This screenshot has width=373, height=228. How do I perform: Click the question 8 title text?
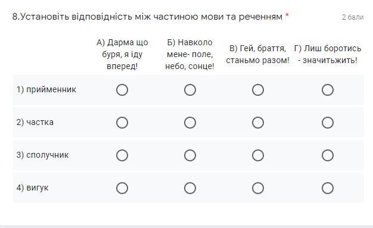coord(147,17)
